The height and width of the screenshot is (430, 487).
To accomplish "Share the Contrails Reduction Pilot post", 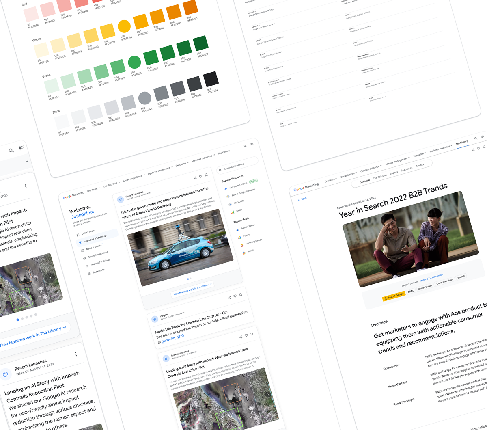I will pyautogui.click(x=241, y=337).
